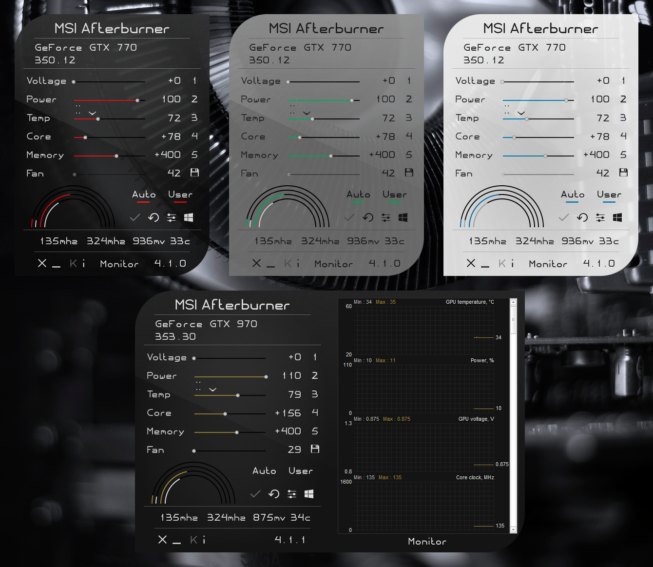Open settings icon in GTX 970 window
Screen dimensions: 653x567
tap(292, 494)
